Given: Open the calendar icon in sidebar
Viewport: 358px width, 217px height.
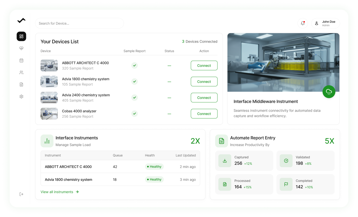Looking at the screenshot, I should 21,60.
